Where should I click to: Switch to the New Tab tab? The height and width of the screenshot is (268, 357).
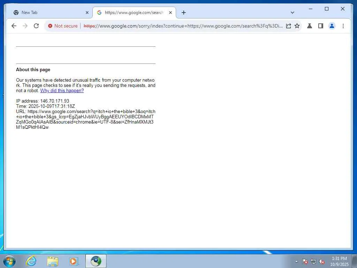(50, 13)
